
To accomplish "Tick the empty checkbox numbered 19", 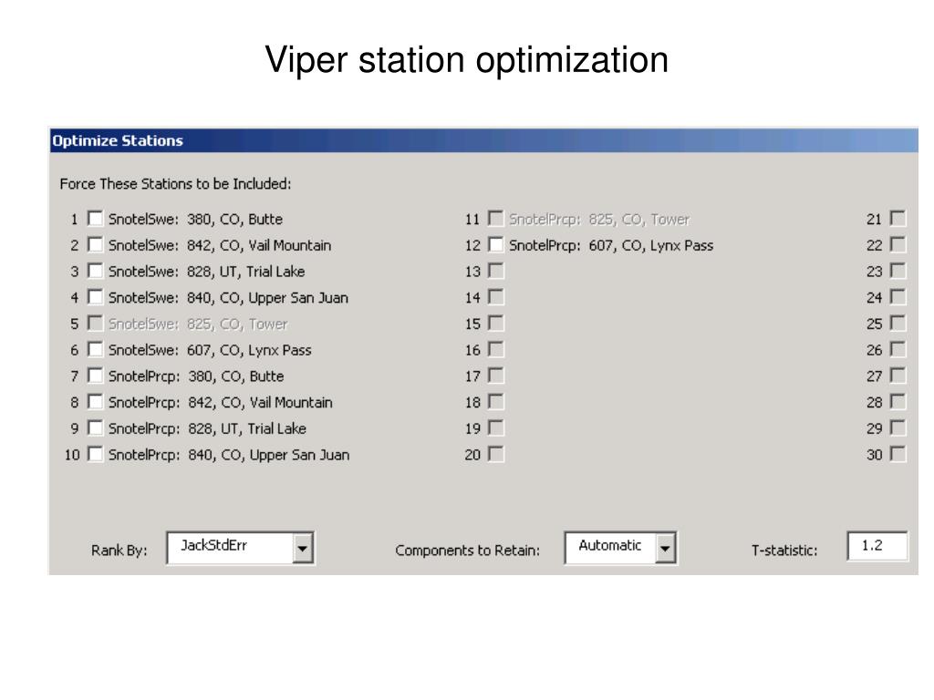I will (495, 428).
